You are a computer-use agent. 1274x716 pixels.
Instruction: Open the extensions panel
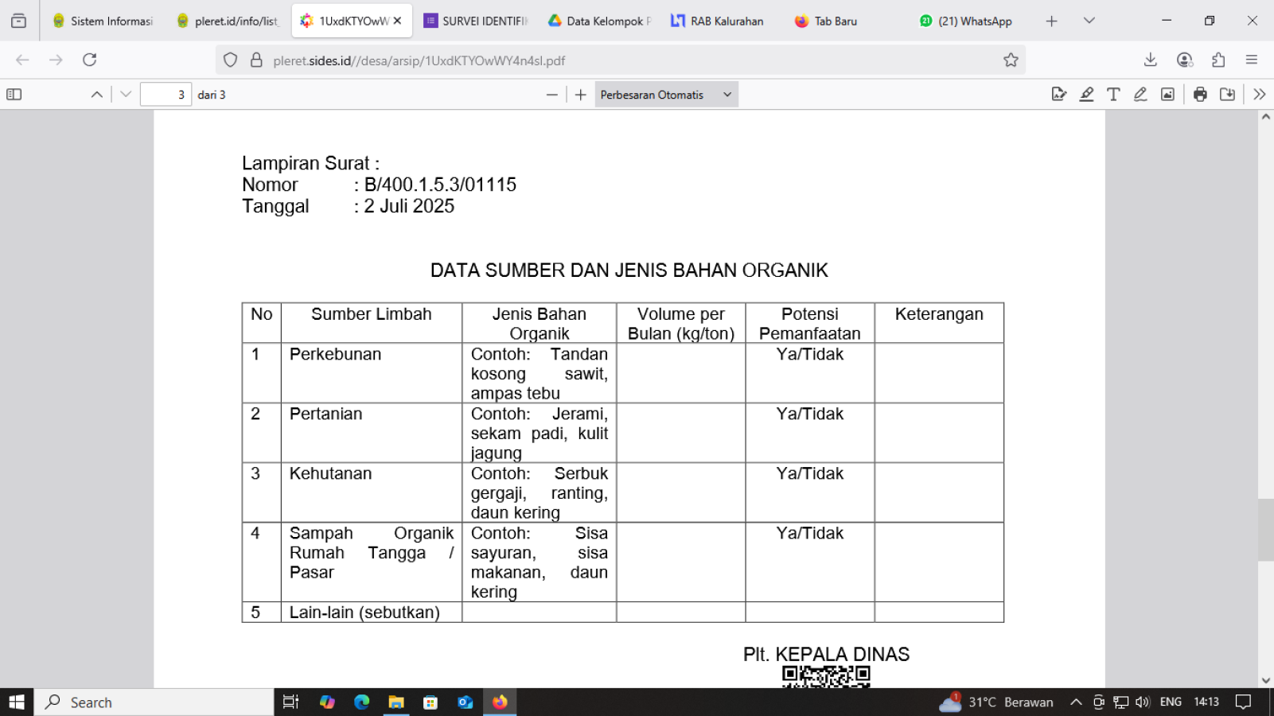point(1218,60)
